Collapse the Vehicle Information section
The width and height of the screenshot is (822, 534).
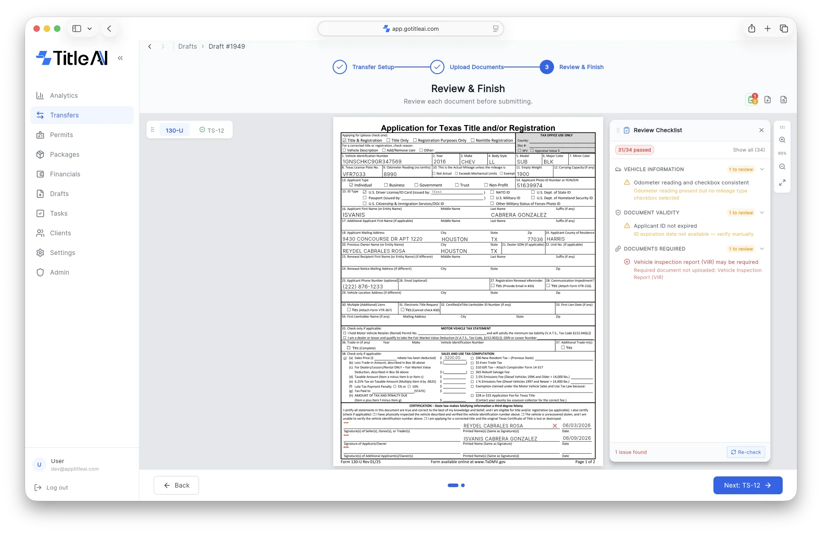click(x=762, y=169)
